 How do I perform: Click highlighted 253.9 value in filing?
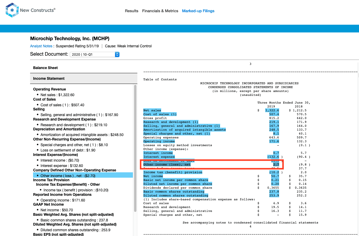pyautogui.click(x=274, y=196)
